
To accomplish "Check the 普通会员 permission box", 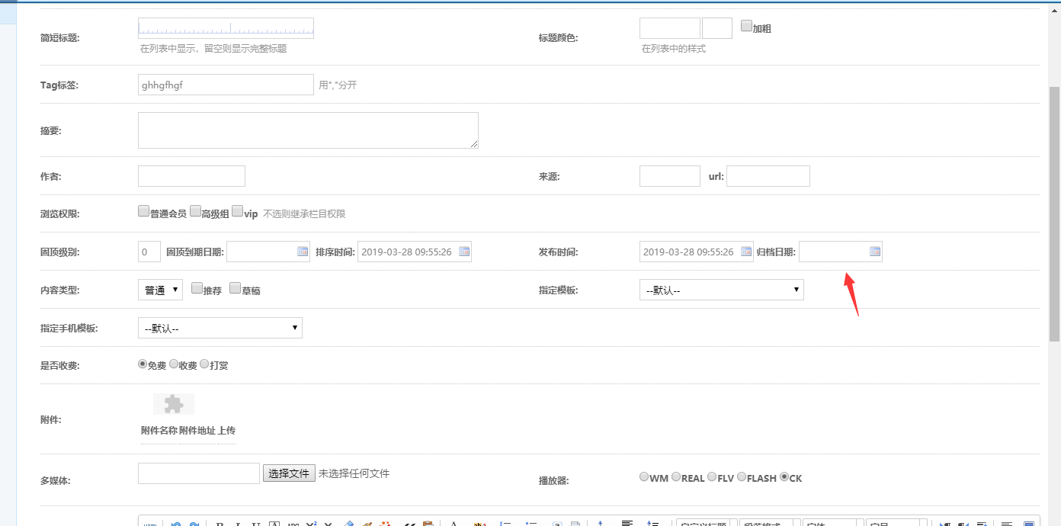I will 143,211.
